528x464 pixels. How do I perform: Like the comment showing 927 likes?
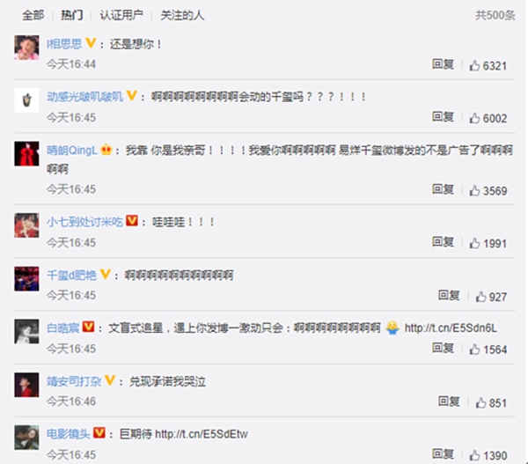[x=480, y=297]
